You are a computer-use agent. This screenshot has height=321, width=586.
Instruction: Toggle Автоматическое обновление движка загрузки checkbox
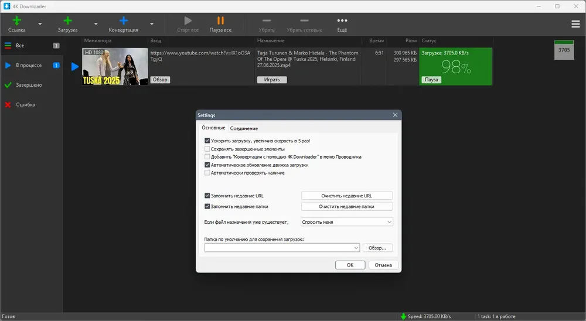[207, 165]
